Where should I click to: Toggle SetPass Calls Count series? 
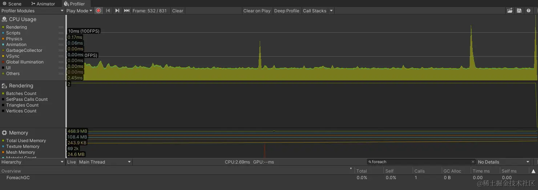pyautogui.click(x=3, y=99)
